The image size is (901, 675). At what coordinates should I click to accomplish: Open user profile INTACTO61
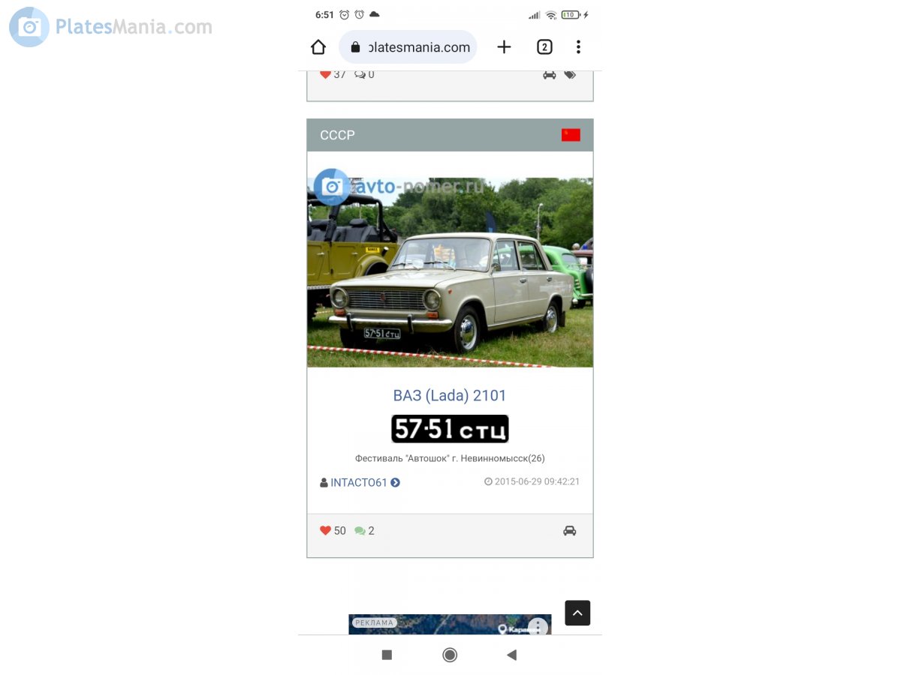coord(360,482)
